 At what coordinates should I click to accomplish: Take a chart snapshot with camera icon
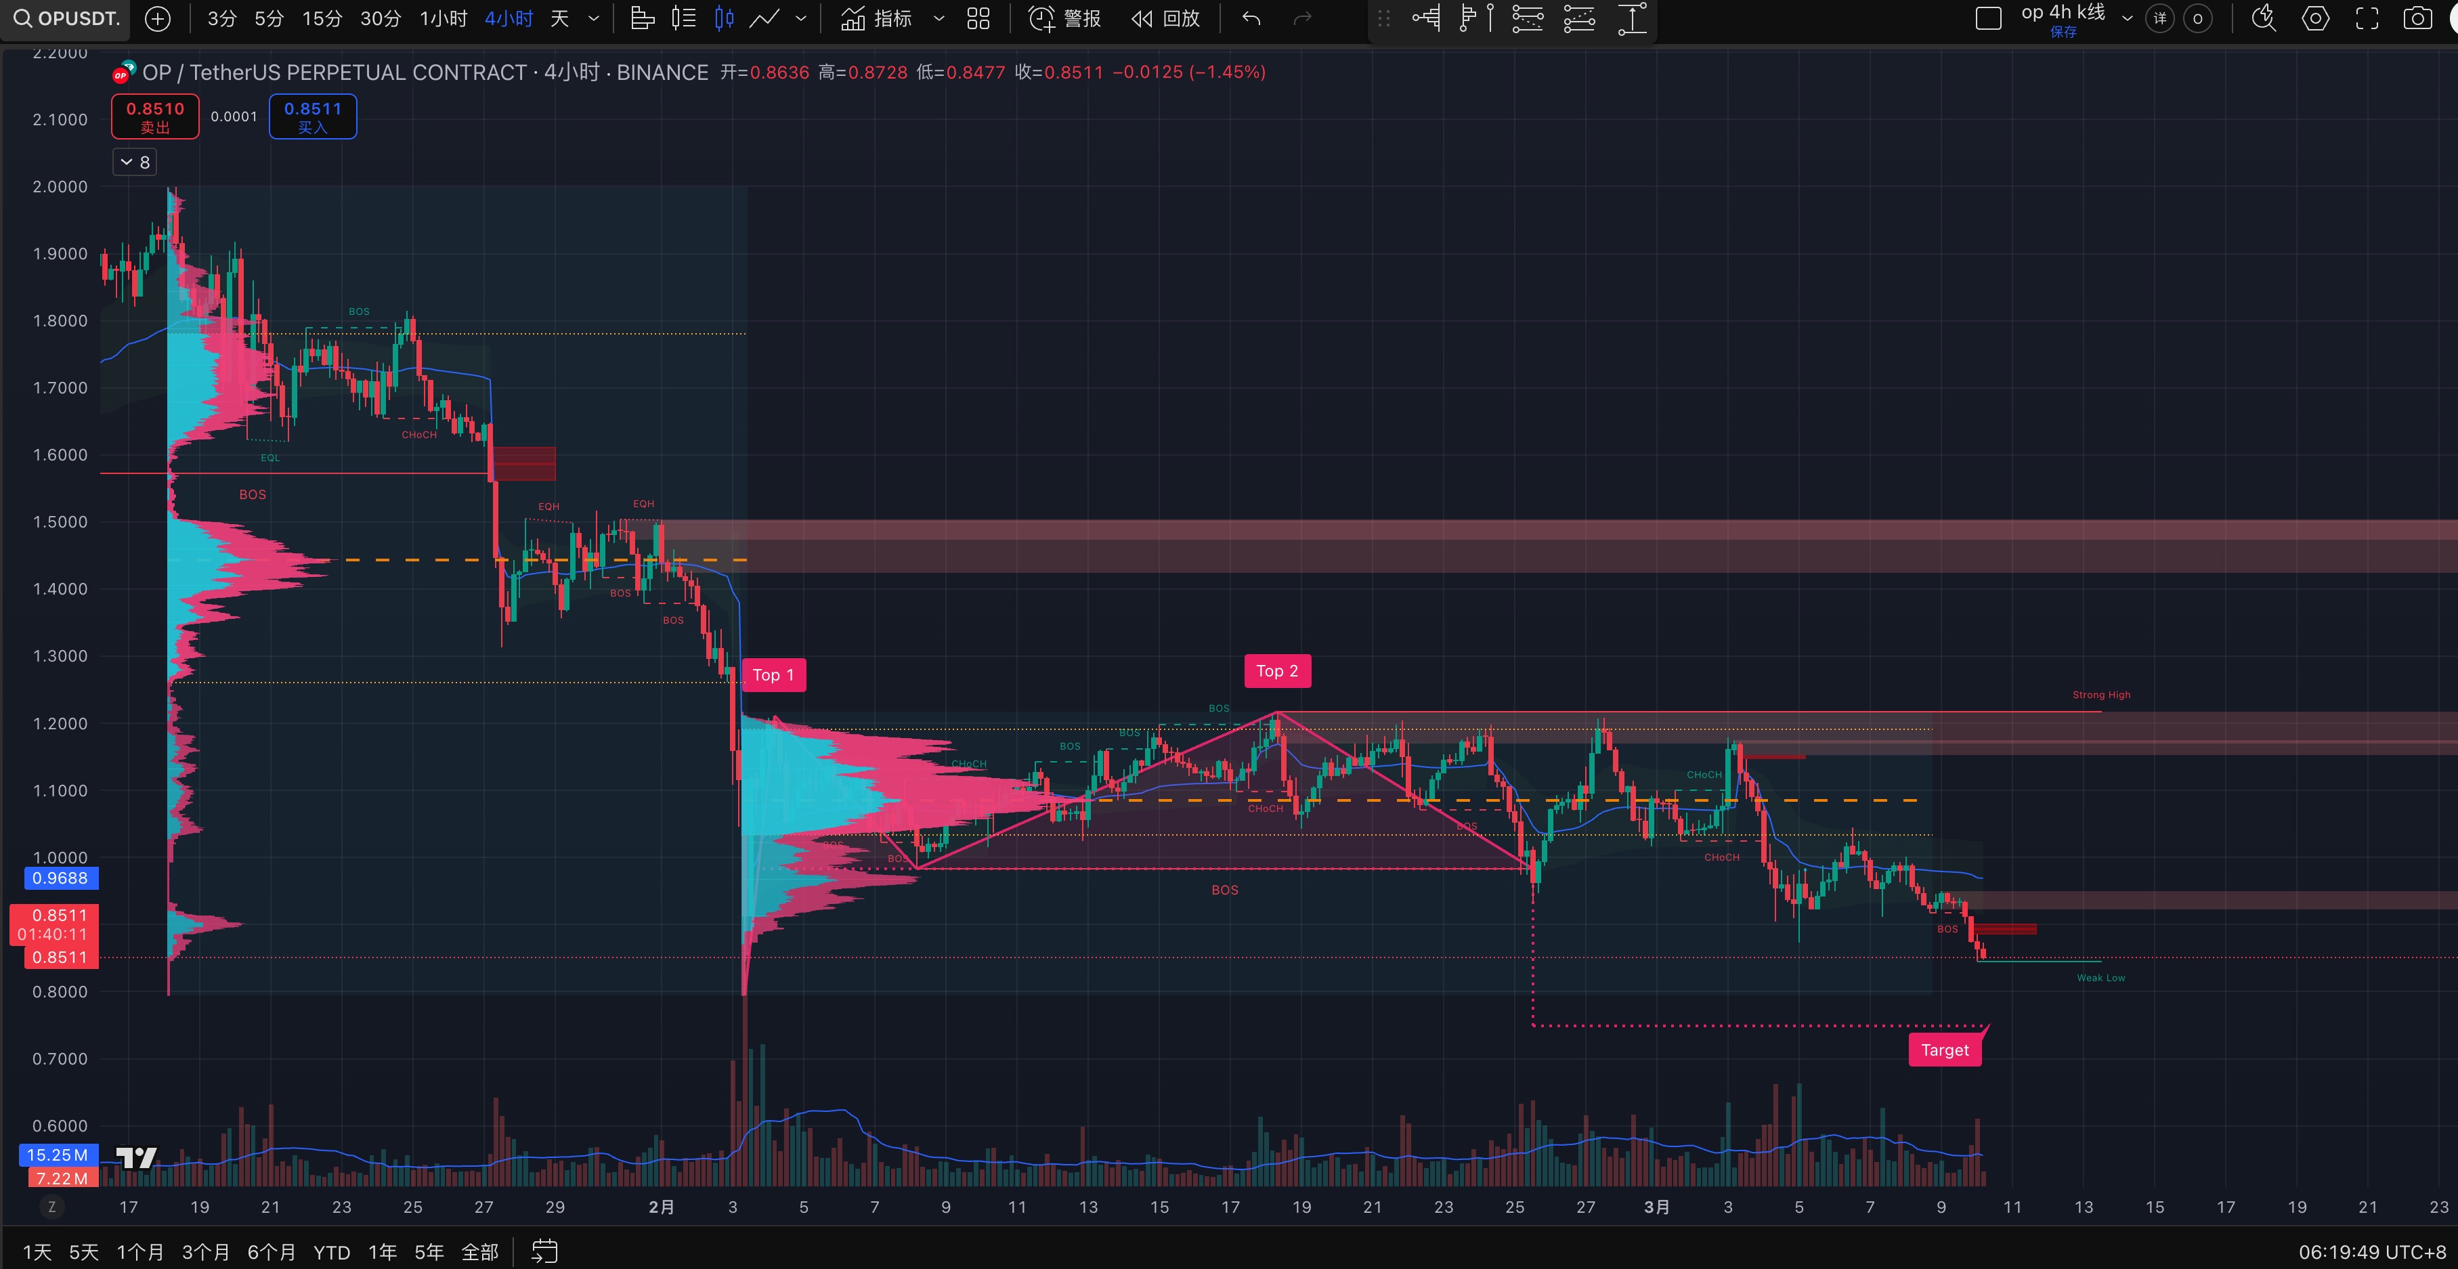coord(2417,18)
